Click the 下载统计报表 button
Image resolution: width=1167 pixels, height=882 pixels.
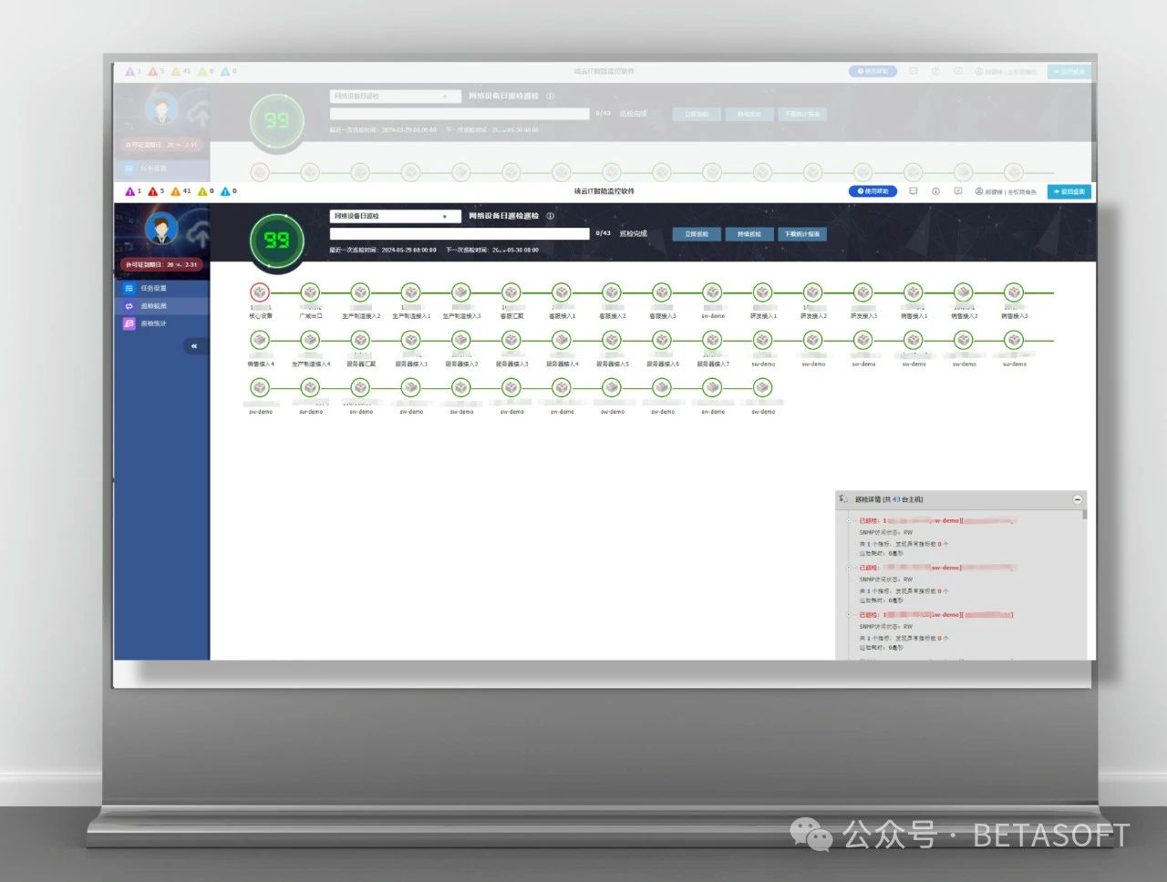pos(801,234)
